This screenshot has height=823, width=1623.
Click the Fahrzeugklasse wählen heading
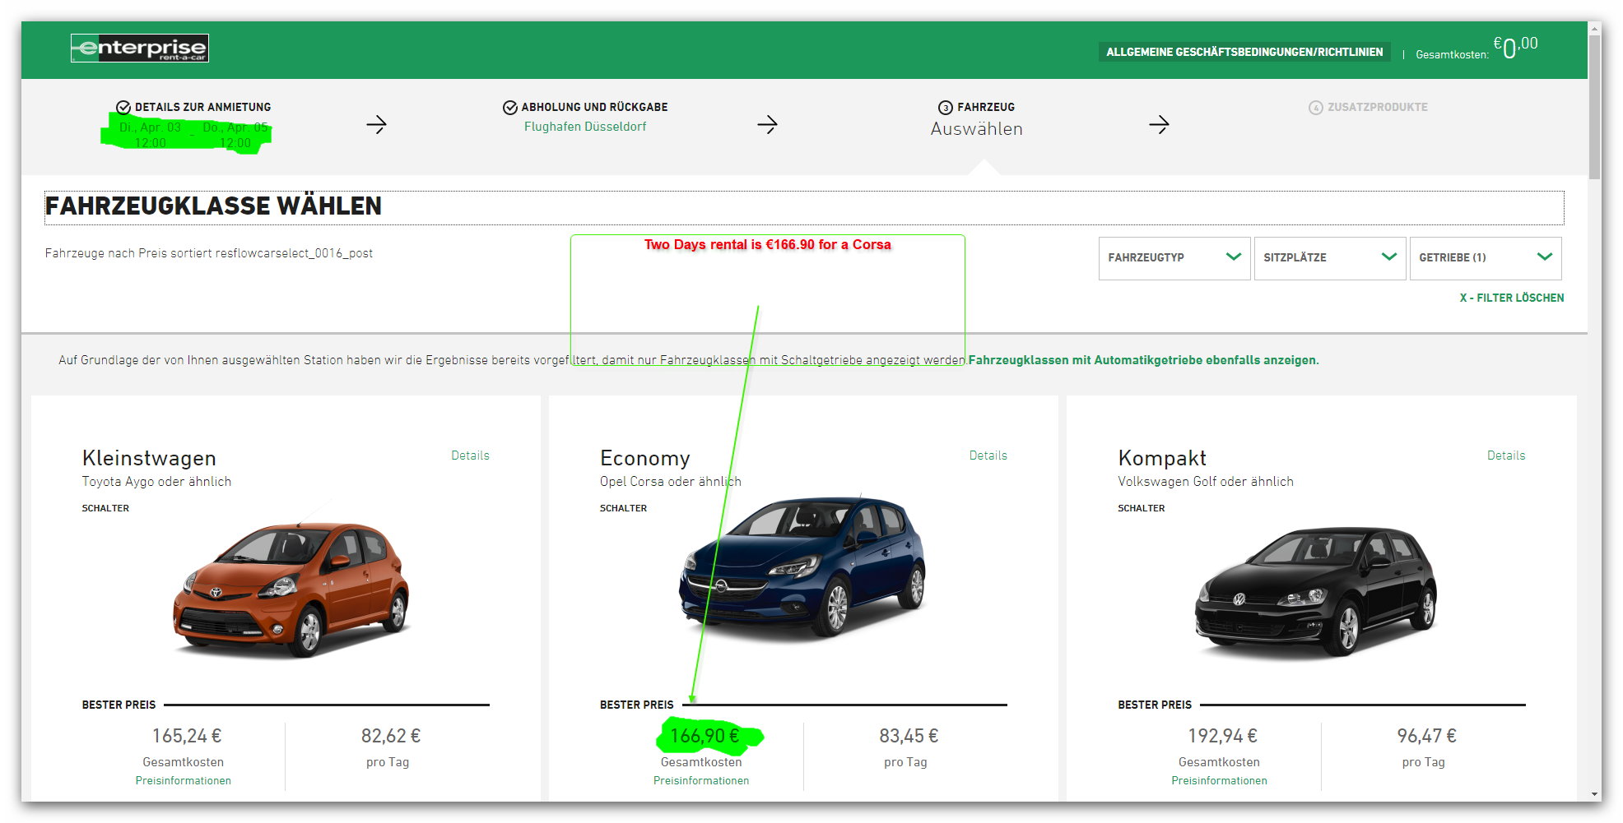tap(213, 206)
